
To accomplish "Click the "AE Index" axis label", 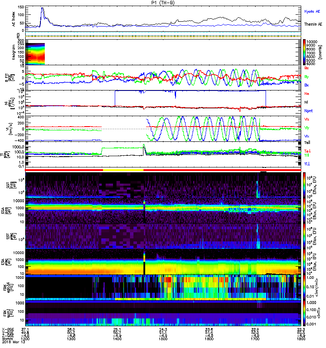I will click(14, 19).
